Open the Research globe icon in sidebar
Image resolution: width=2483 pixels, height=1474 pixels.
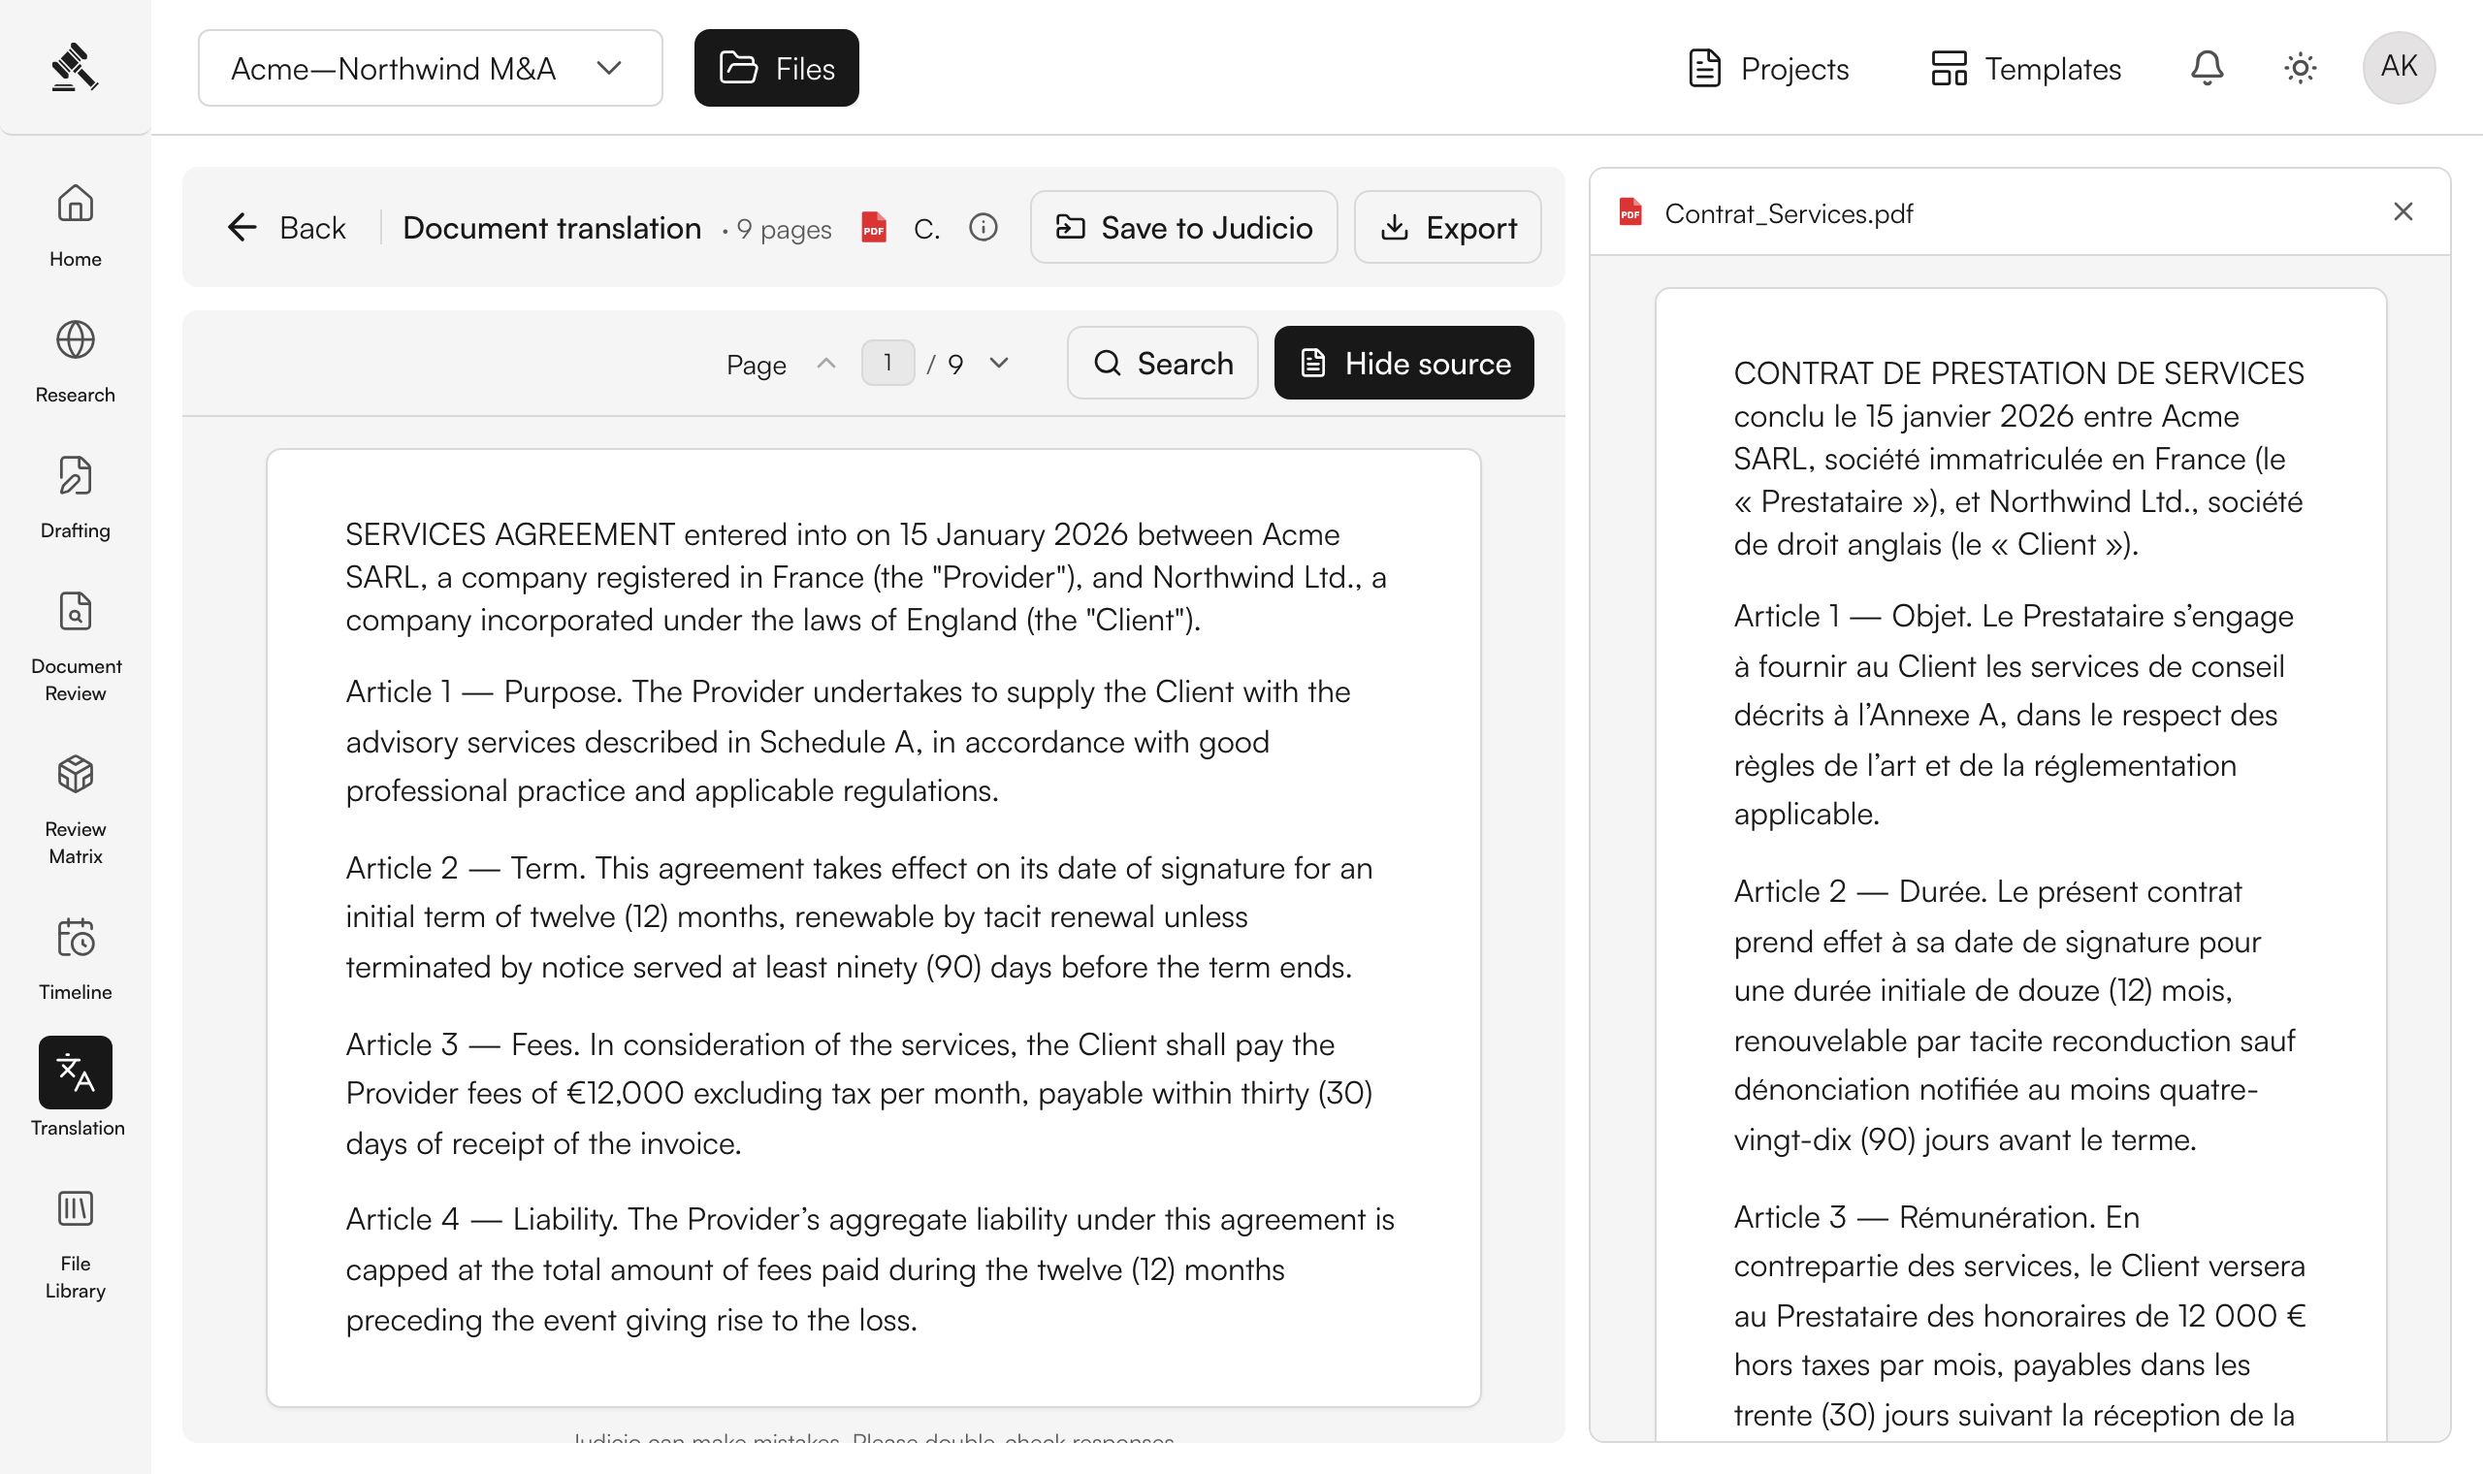pos(76,340)
